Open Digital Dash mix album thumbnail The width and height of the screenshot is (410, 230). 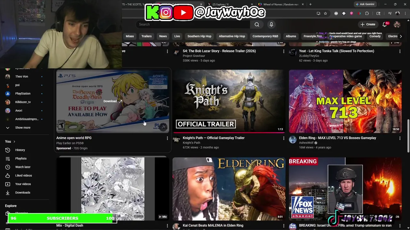[113, 188]
